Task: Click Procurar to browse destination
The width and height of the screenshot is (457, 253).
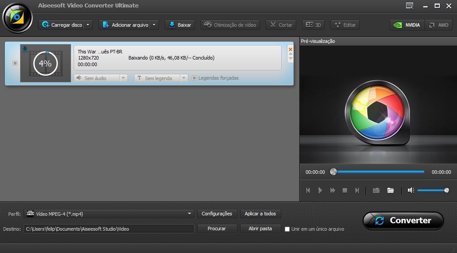Action: coord(216,229)
